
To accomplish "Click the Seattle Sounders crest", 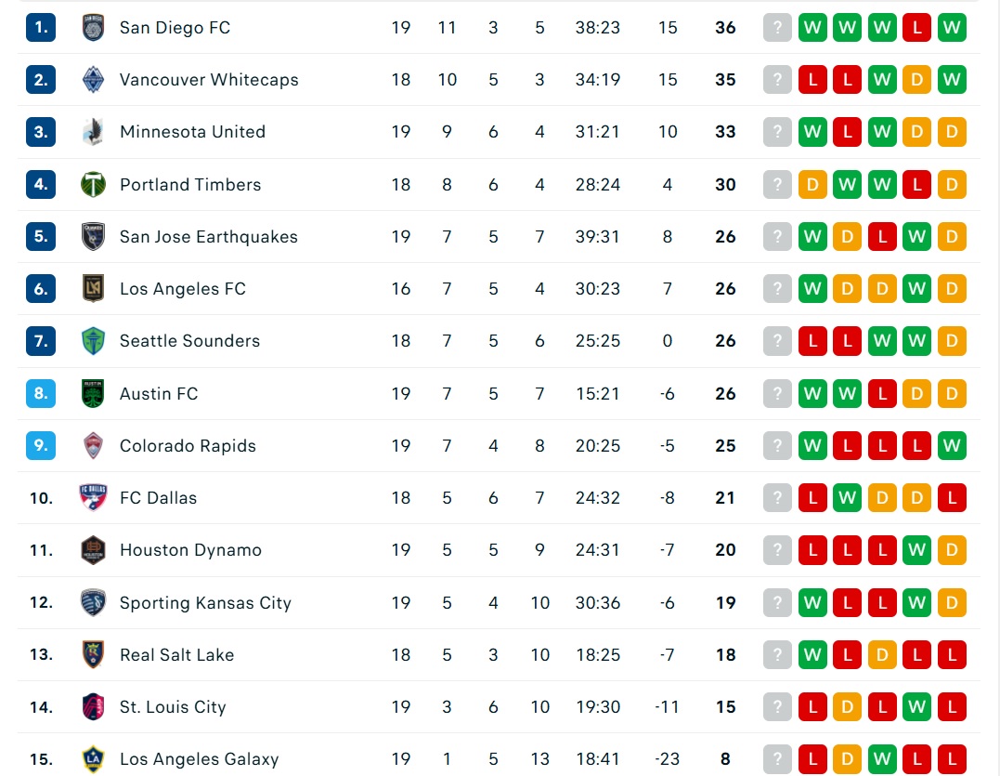I will pyautogui.click(x=93, y=341).
